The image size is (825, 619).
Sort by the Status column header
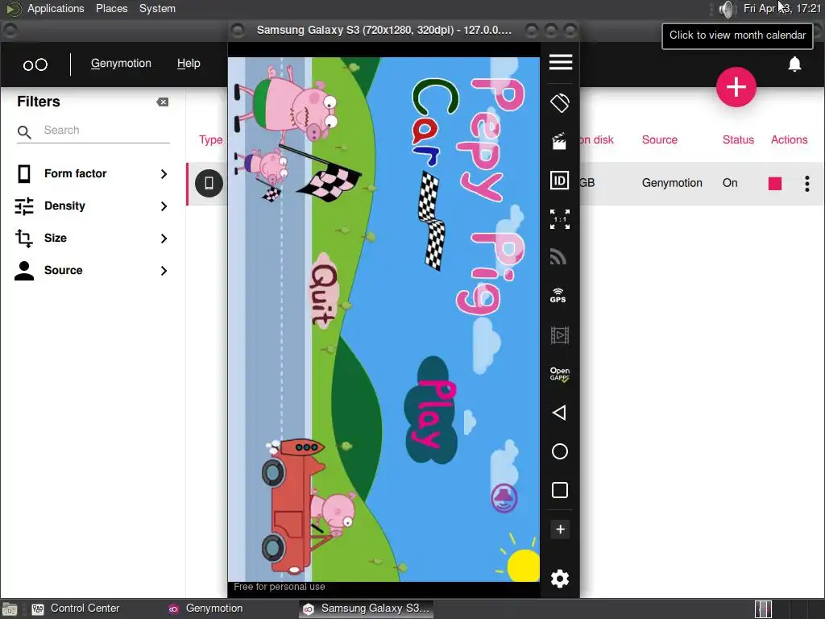(x=738, y=139)
